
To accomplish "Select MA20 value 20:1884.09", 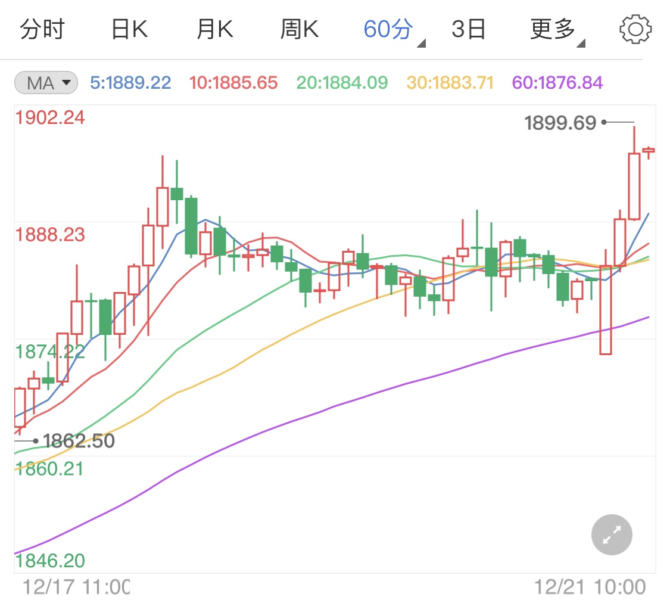I will point(342,82).
